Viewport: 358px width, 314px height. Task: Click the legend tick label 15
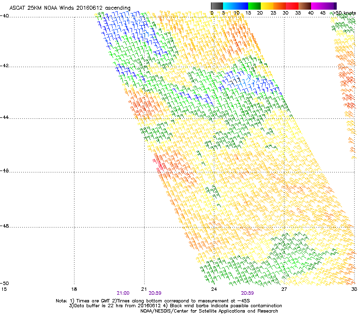248,13
